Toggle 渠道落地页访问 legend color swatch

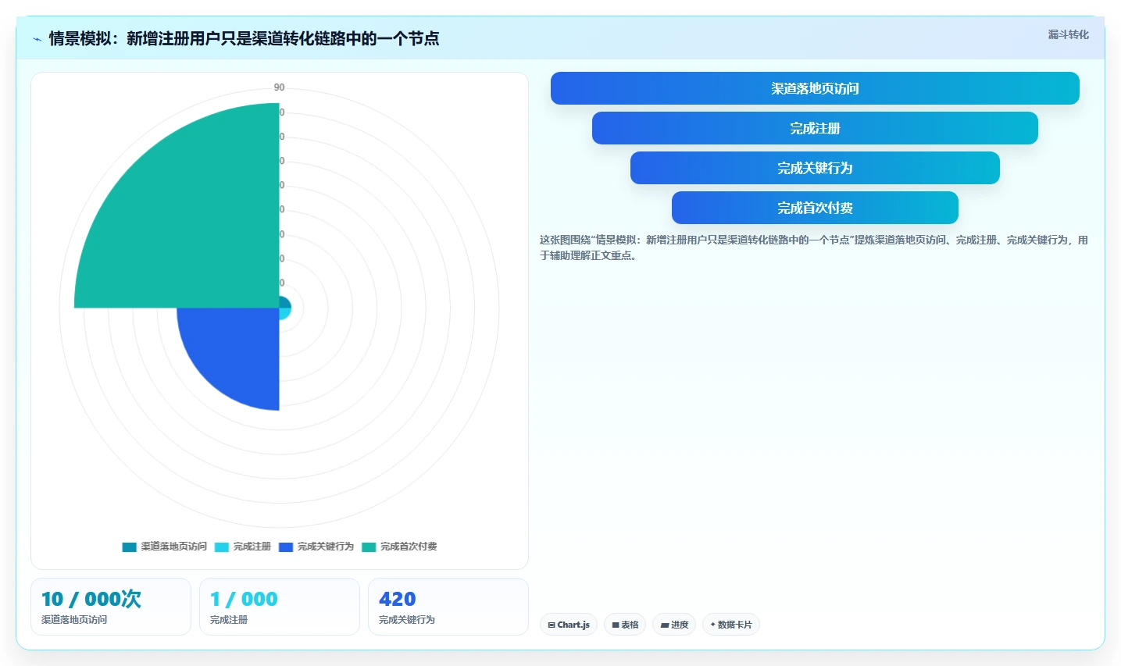click(130, 547)
